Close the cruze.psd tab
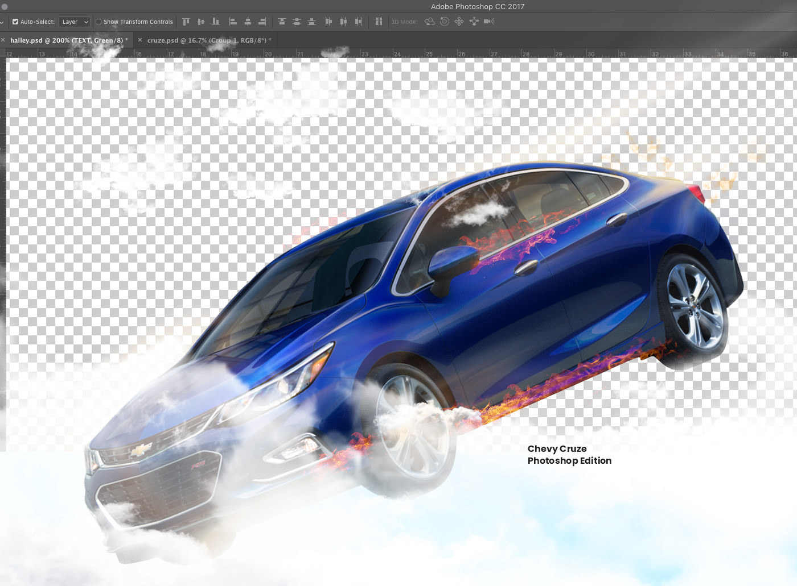This screenshot has height=586, width=797. pyautogui.click(x=140, y=40)
